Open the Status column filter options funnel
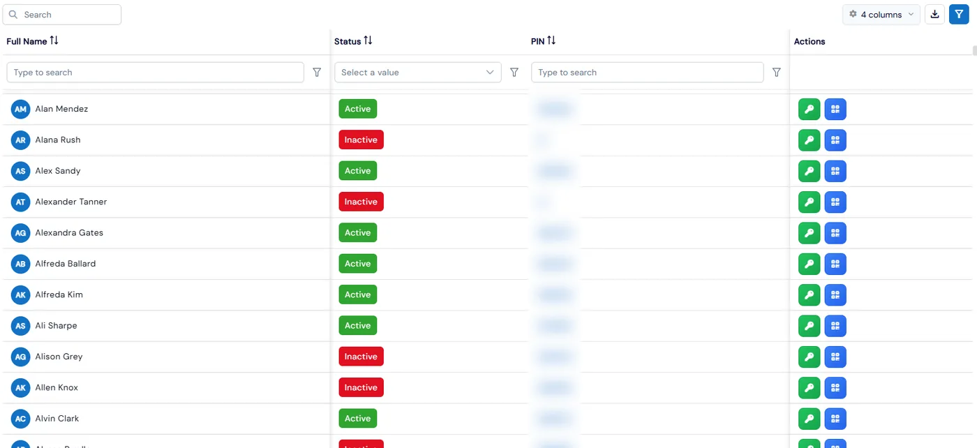977x448 pixels. point(514,73)
